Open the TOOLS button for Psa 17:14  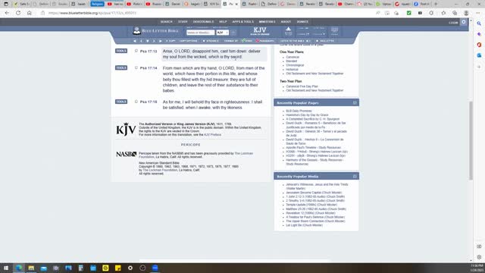pos(121,67)
